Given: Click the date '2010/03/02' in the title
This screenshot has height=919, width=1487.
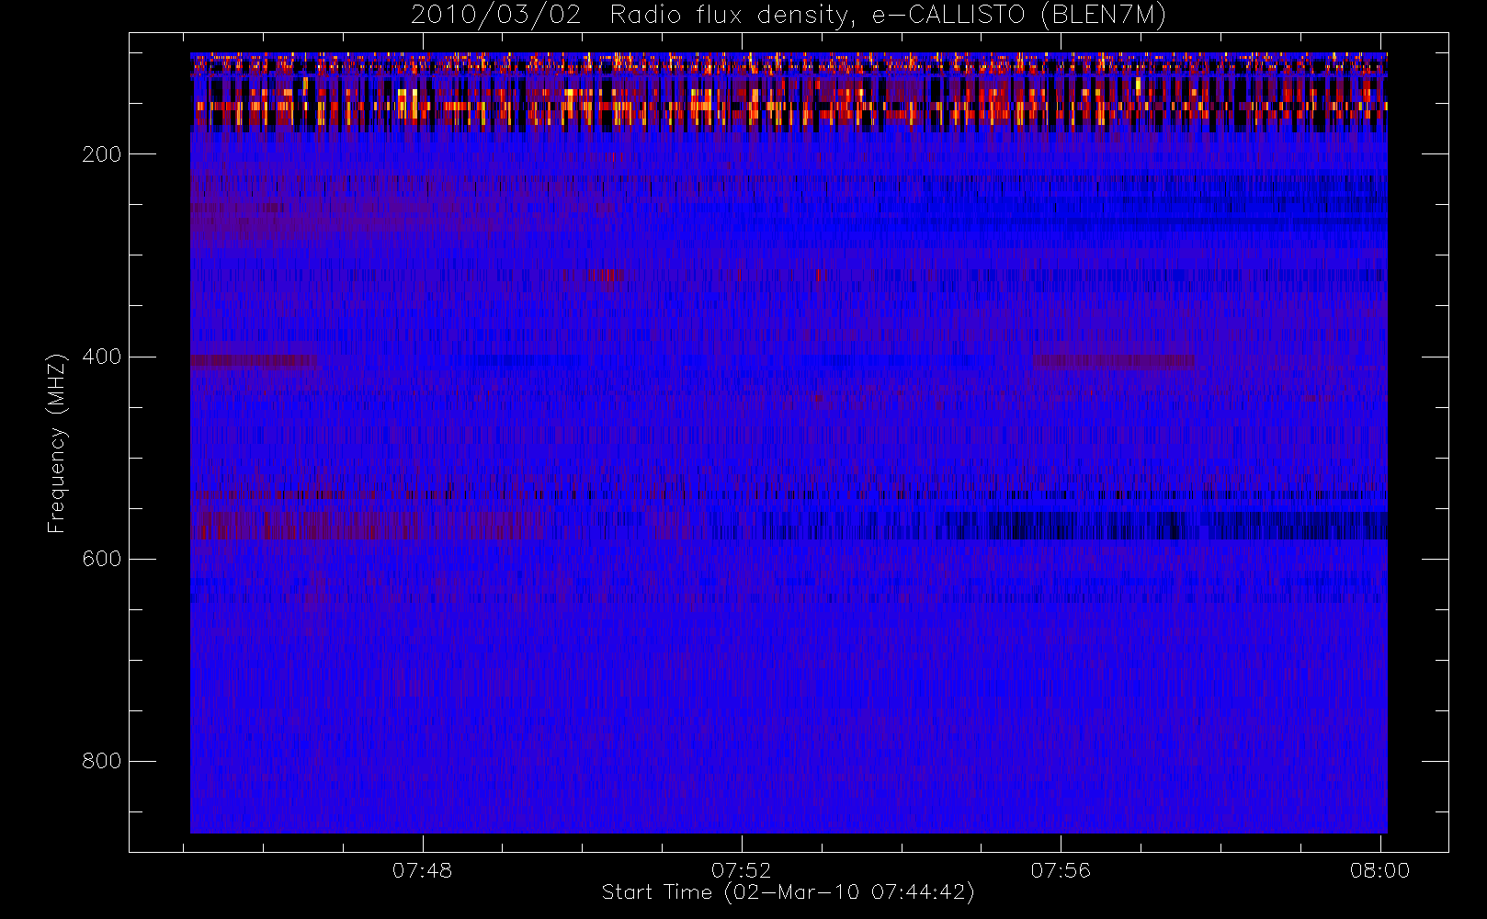Looking at the screenshot, I should [x=495, y=16].
